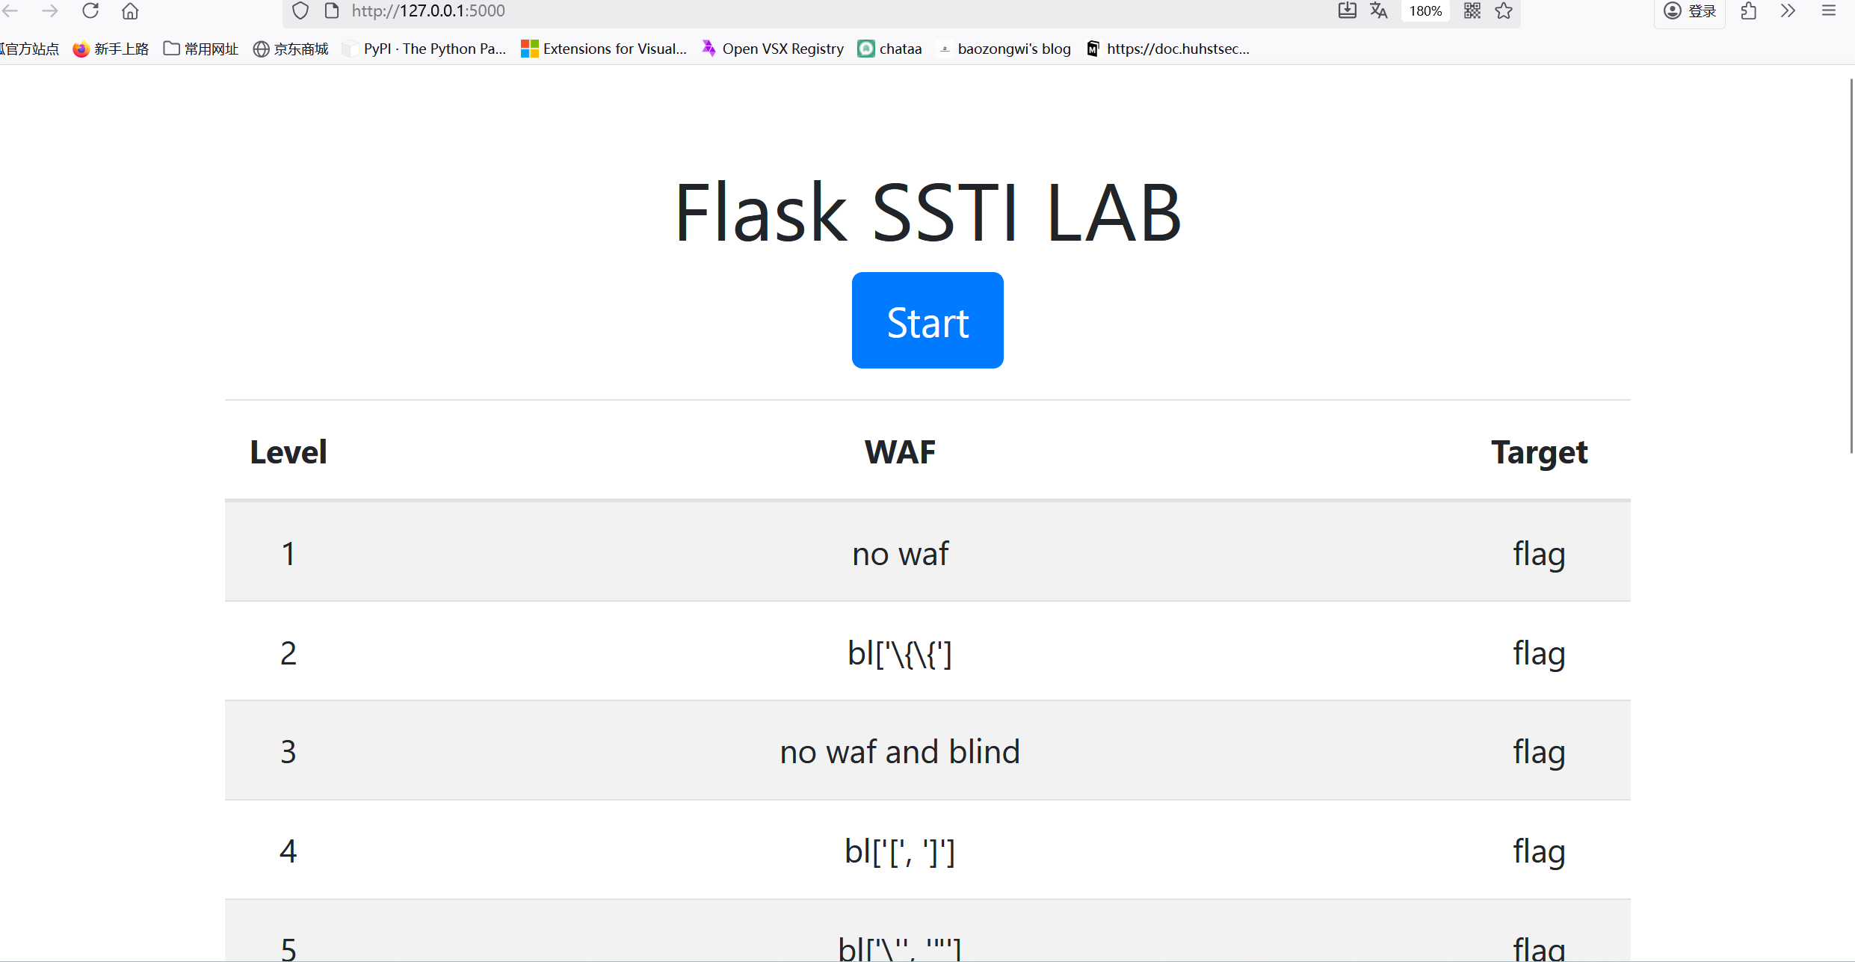Screen dimensions: 1855x962
Task: Open the Open VSX Registry bookmark
Action: pos(773,49)
